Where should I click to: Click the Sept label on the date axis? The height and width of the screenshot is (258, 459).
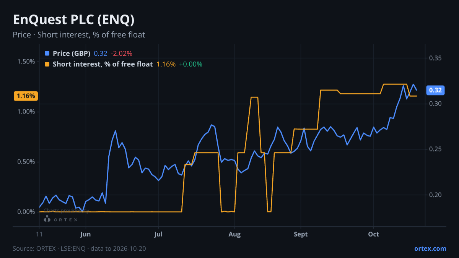pyautogui.click(x=301, y=234)
